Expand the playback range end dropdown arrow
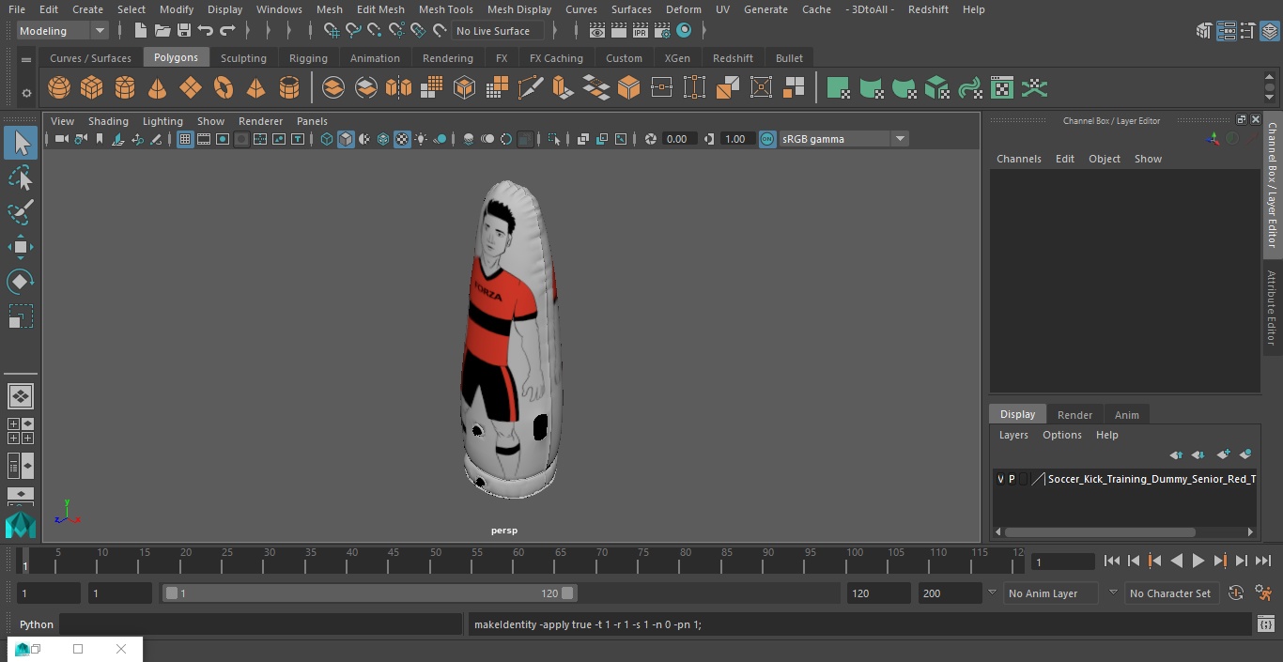This screenshot has height=662, width=1283. click(x=992, y=593)
